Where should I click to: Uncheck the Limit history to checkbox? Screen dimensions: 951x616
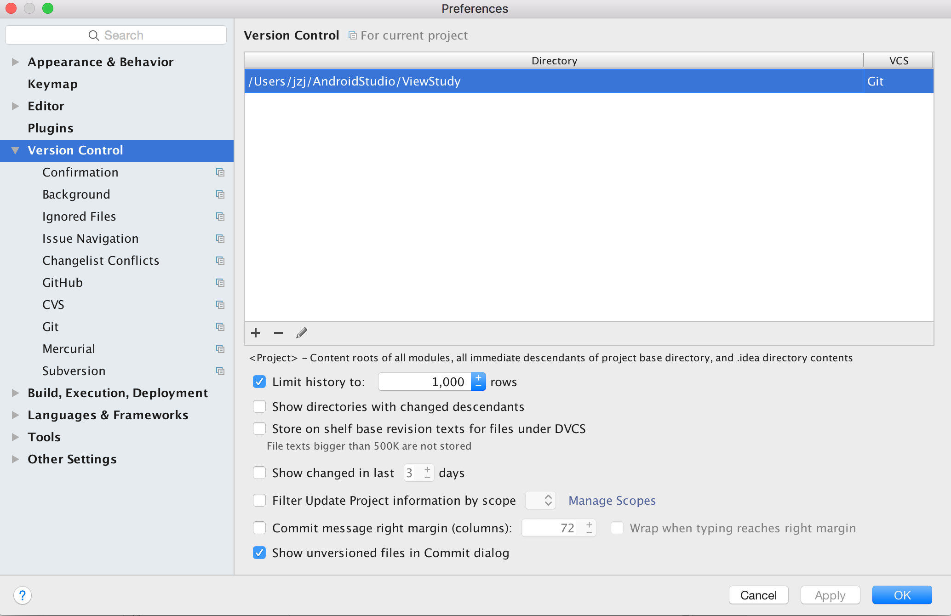click(x=259, y=382)
